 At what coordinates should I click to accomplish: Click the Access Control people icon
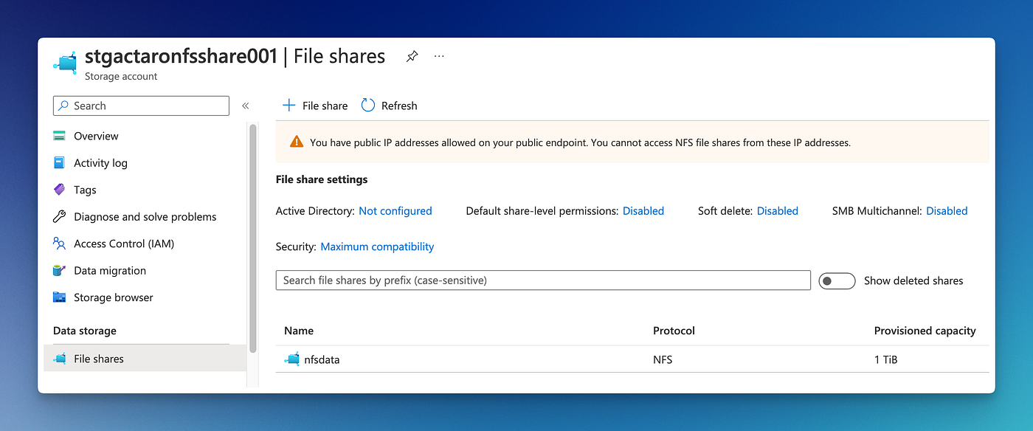tap(60, 244)
